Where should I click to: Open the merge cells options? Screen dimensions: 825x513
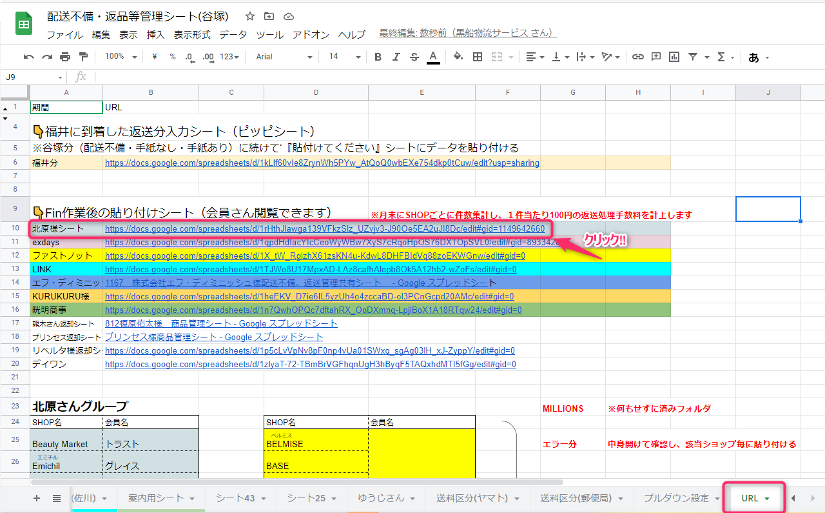[497, 57]
